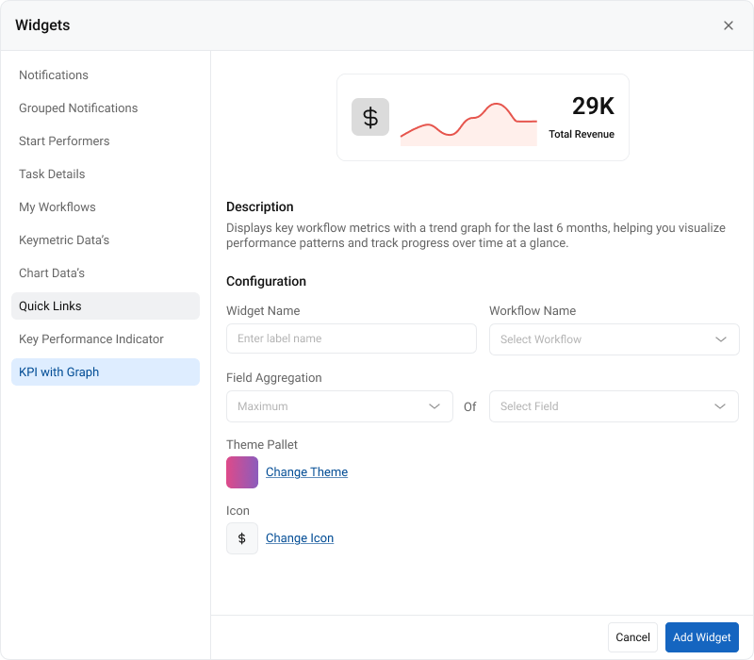Select the Quick Links widget

[x=50, y=306]
